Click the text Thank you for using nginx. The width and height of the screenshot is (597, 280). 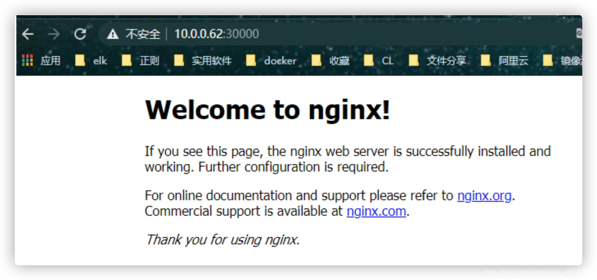[x=223, y=239]
